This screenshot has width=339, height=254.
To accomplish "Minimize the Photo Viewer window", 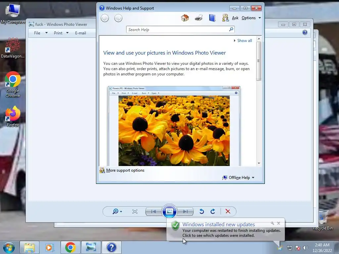I will [x=283, y=24].
